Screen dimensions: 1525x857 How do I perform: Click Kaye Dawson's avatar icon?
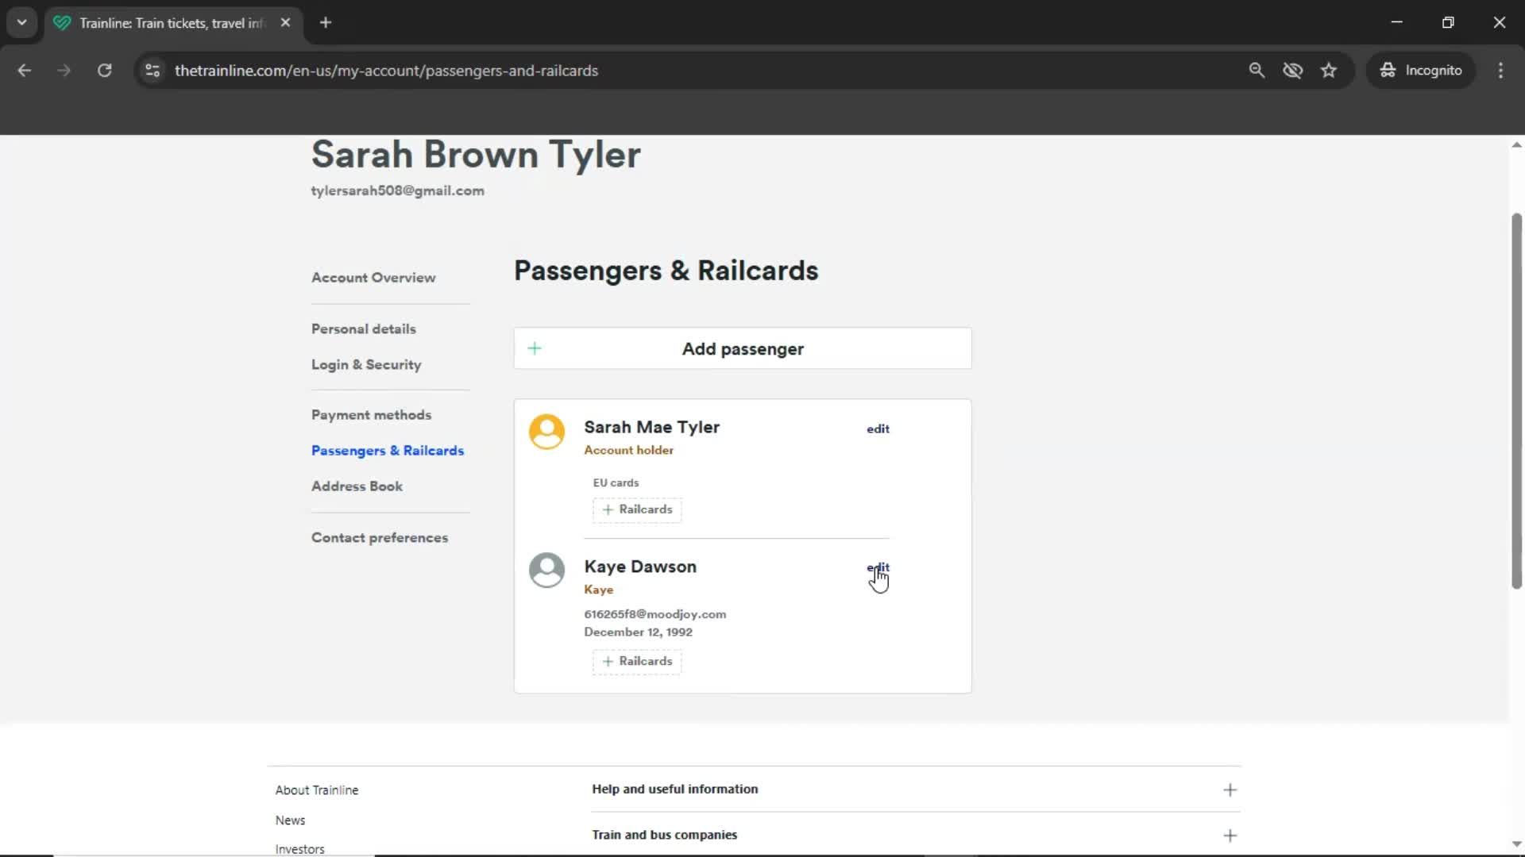547,570
